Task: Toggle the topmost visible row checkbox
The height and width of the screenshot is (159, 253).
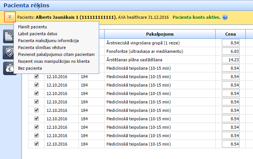Action: (x=37, y=76)
